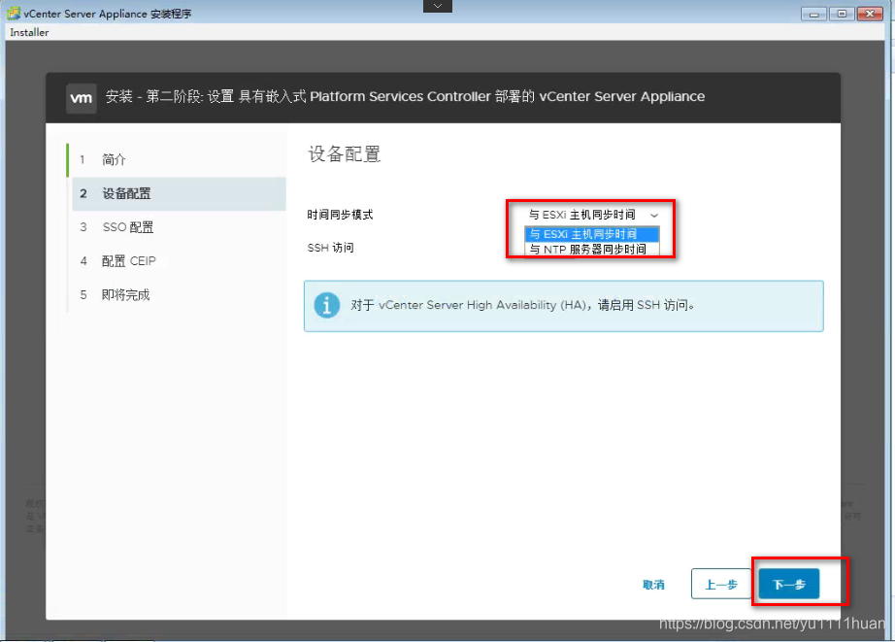Click the vCenter HA SSH notice text

[x=522, y=305]
